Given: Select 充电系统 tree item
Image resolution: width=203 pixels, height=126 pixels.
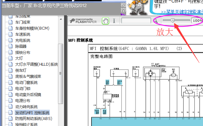Looking at the screenshot, I should click(23, 41).
